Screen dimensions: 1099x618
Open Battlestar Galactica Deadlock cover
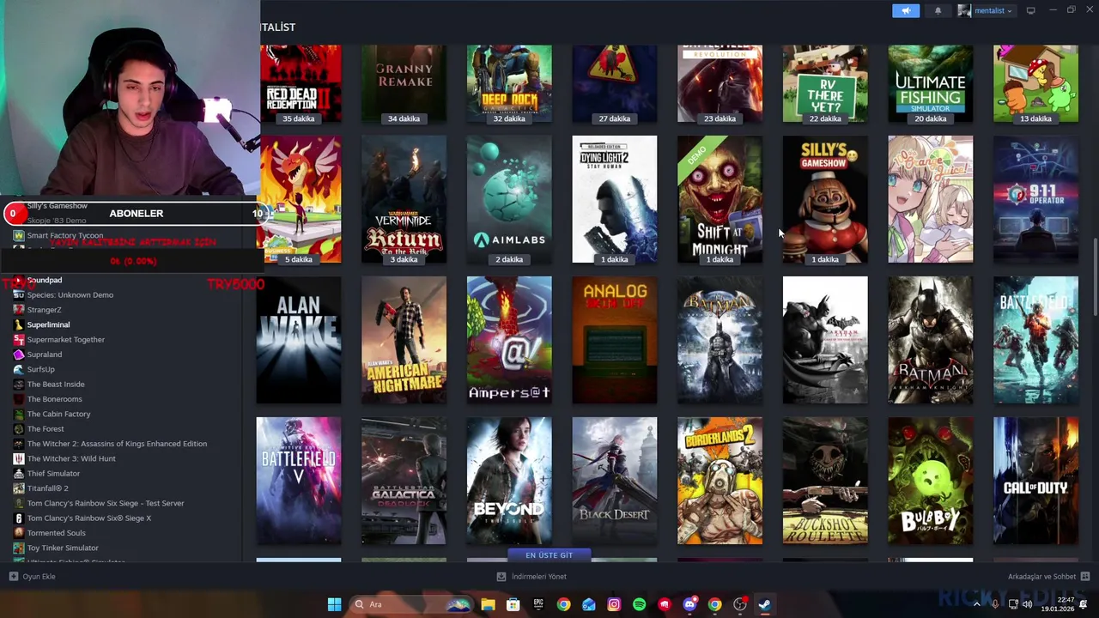pyautogui.click(x=404, y=481)
